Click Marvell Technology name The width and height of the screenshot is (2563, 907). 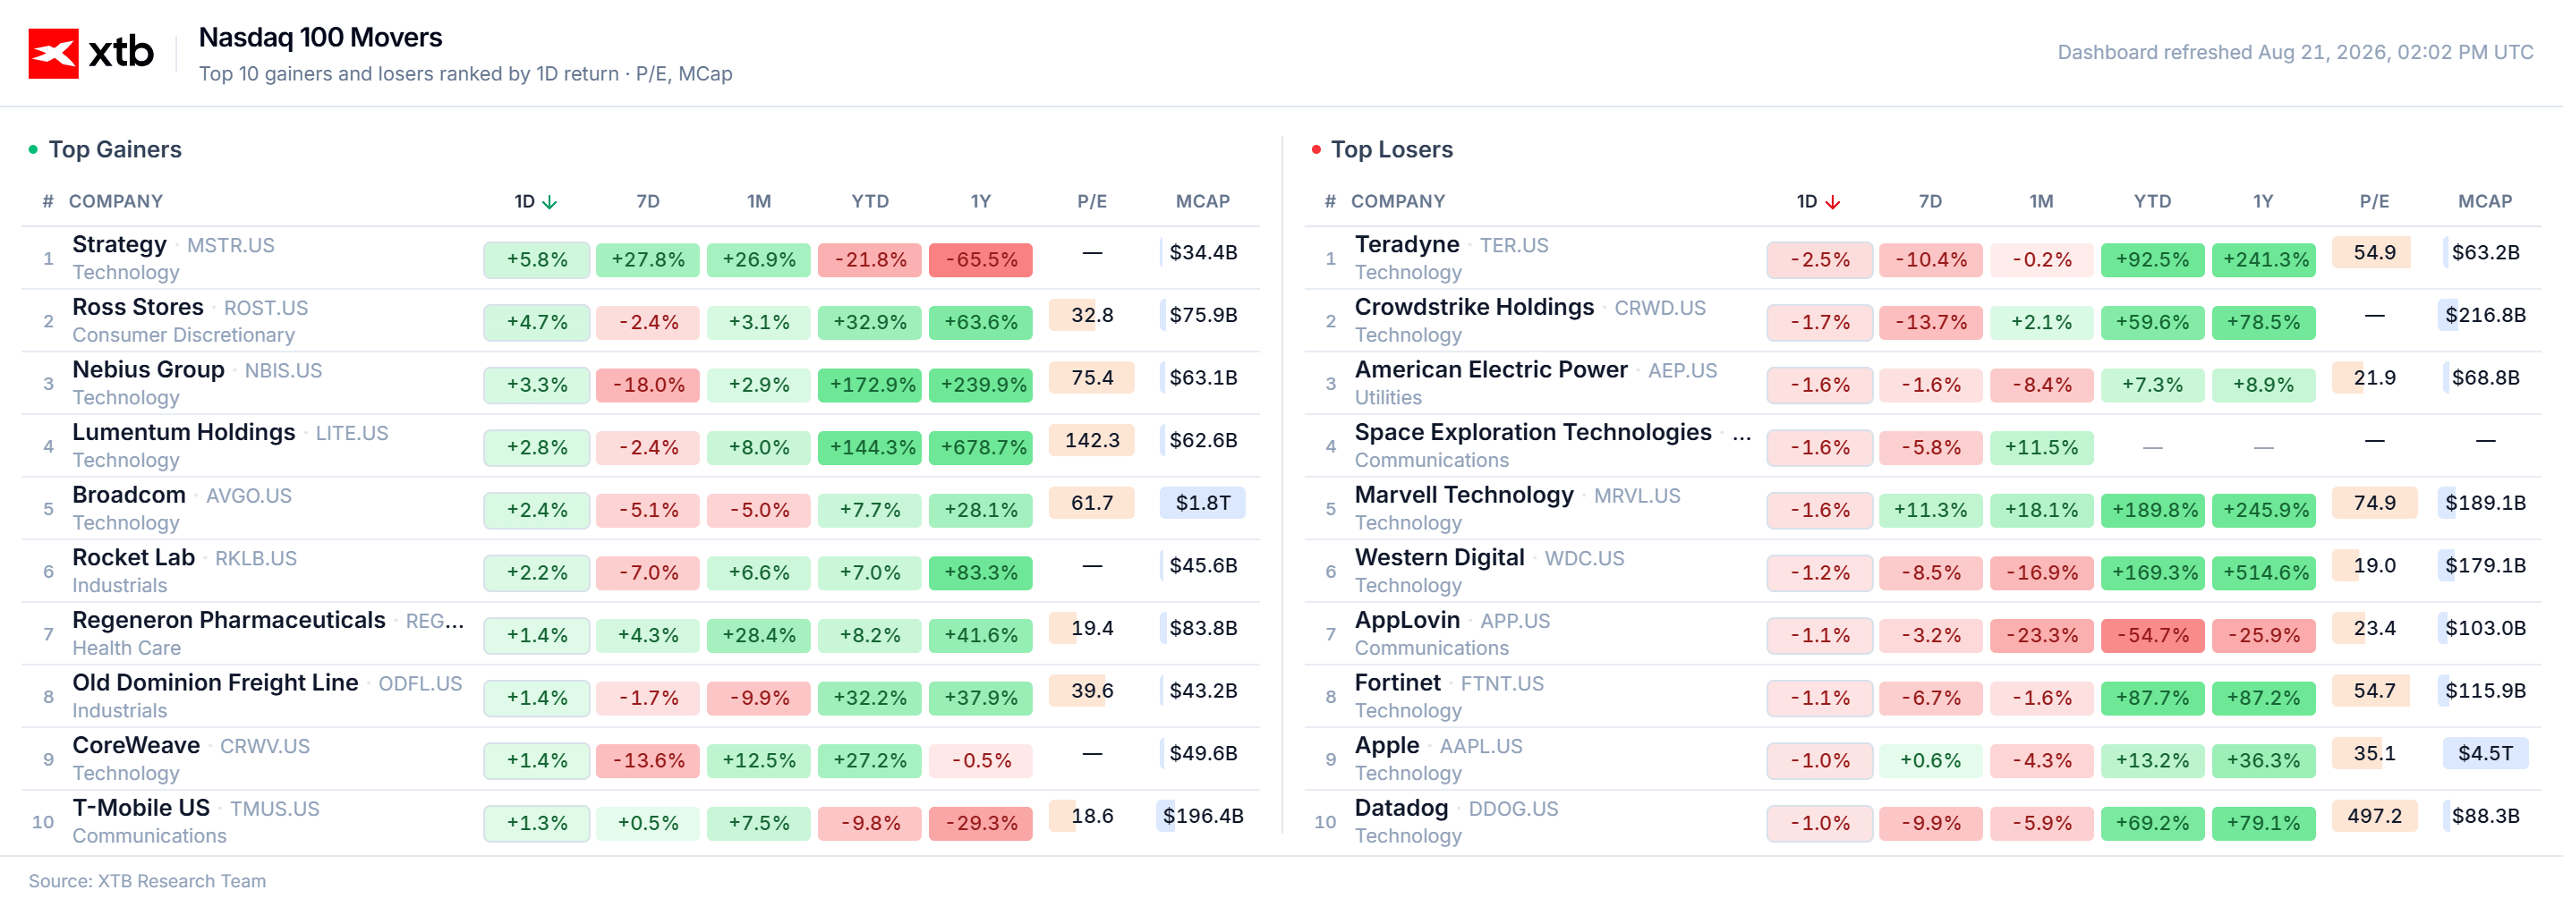pyautogui.click(x=1465, y=496)
